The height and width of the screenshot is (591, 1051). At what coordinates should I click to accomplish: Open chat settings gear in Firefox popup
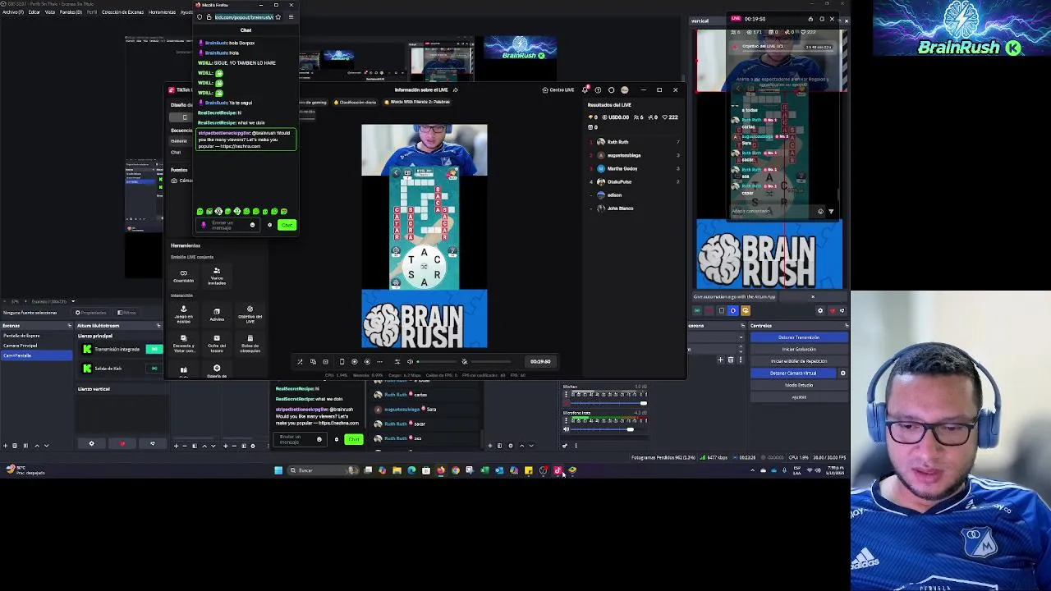(269, 225)
